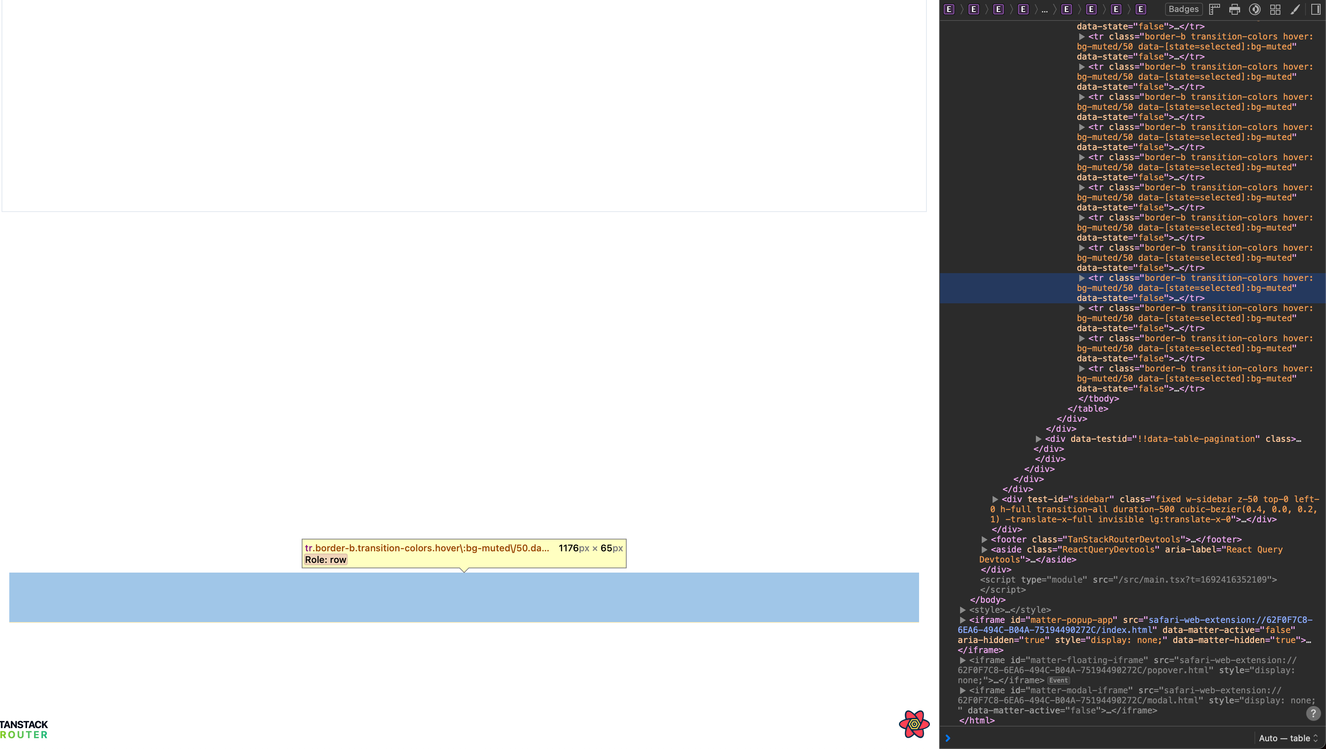Toggle the details sidebar panel icon

1316,9
